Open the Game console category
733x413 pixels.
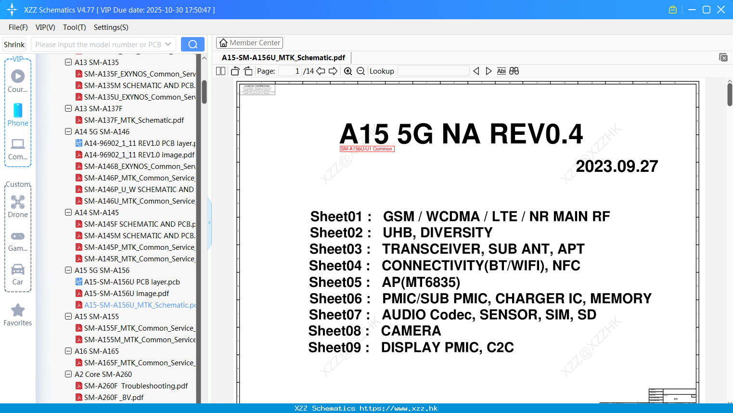[18, 241]
